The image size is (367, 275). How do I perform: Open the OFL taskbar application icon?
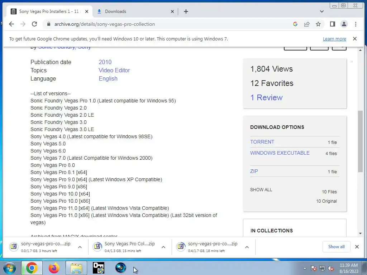tap(99, 268)
